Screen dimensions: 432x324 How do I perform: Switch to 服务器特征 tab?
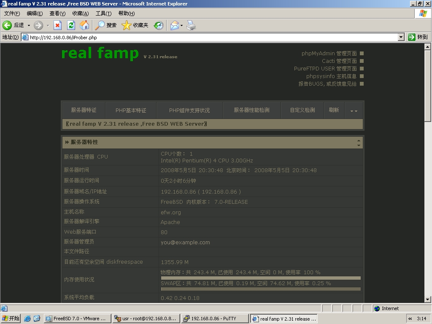[x=84, y=110]
